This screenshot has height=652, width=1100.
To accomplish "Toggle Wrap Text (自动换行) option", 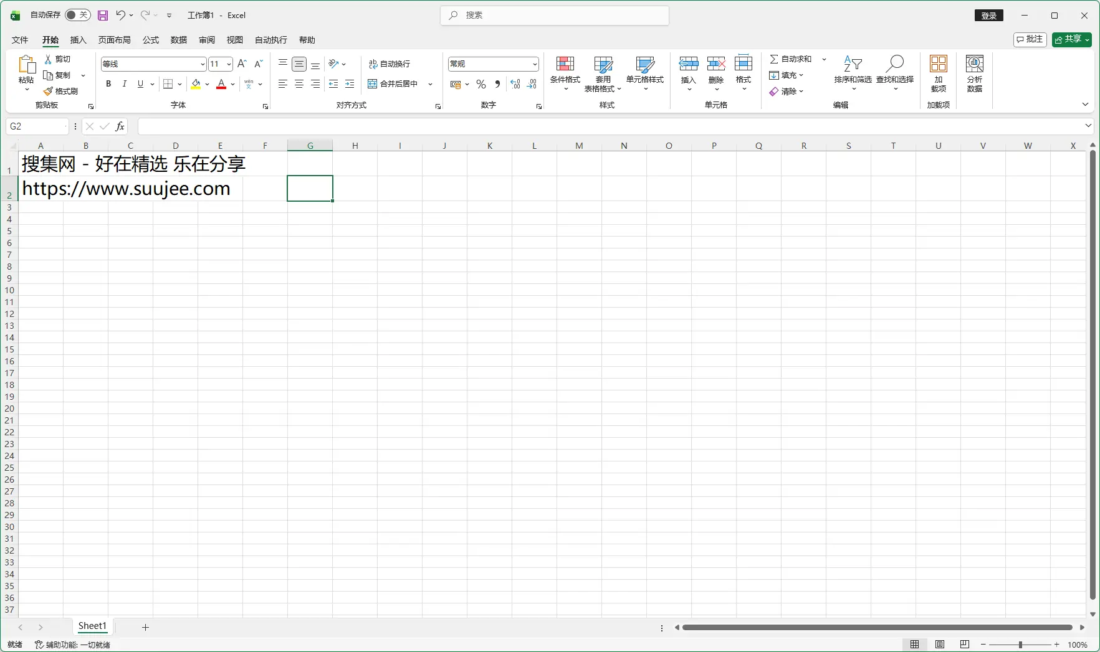I will (x=390, y=64).
